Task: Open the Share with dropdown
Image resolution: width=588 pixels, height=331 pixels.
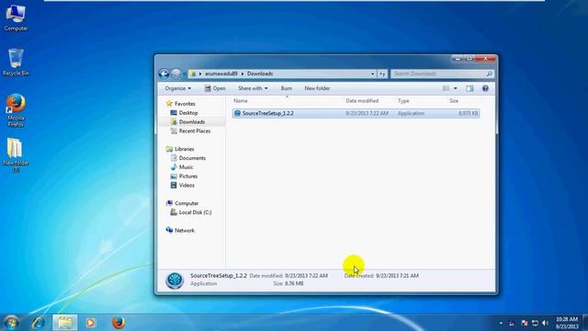Action: tap(253, 88)
